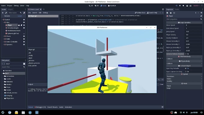Click the instance scene link icon
This screenshot has width=204, height=115.
6,13
